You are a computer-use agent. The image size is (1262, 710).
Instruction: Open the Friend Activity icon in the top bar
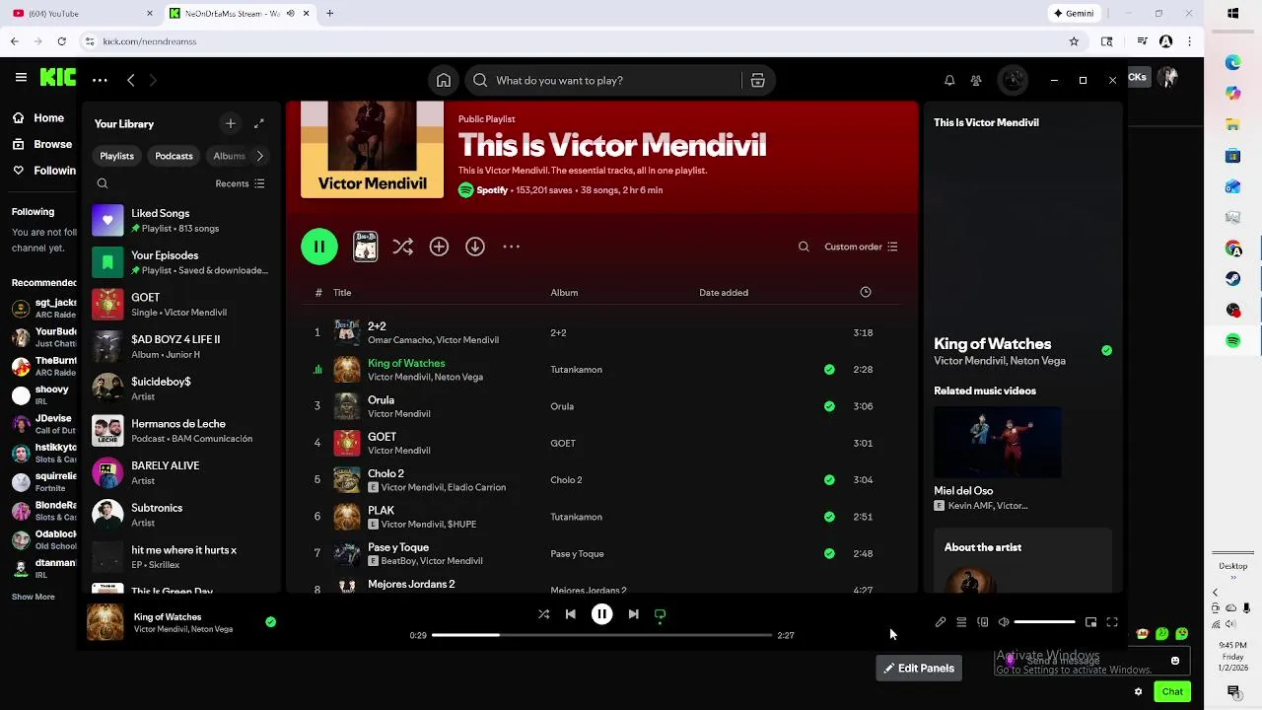tap(976, 81)
